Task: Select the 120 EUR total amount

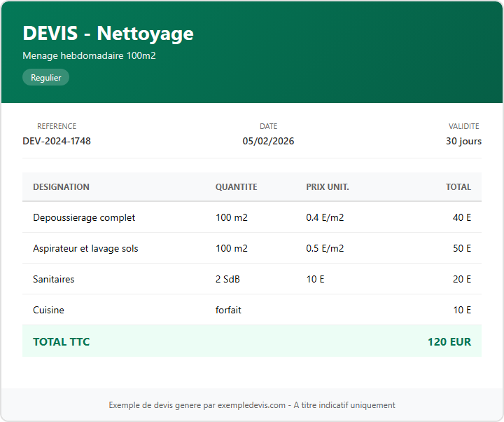Action: pos(449,342)
